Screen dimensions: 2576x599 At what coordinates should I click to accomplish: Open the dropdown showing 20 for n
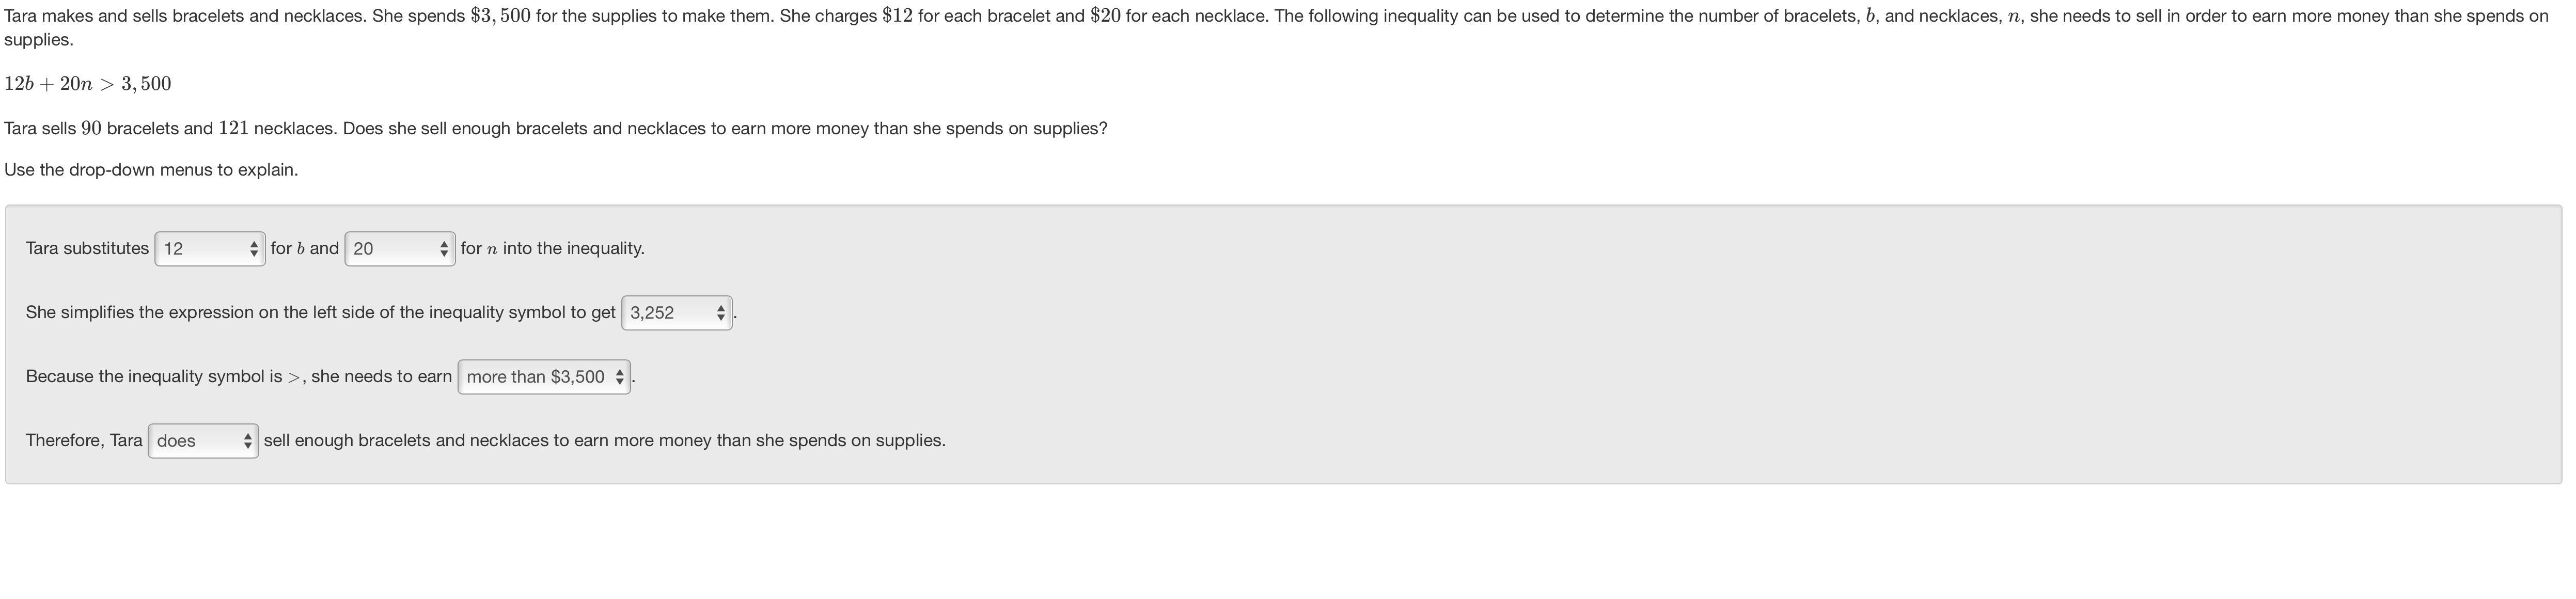click(x=400, y=249)
